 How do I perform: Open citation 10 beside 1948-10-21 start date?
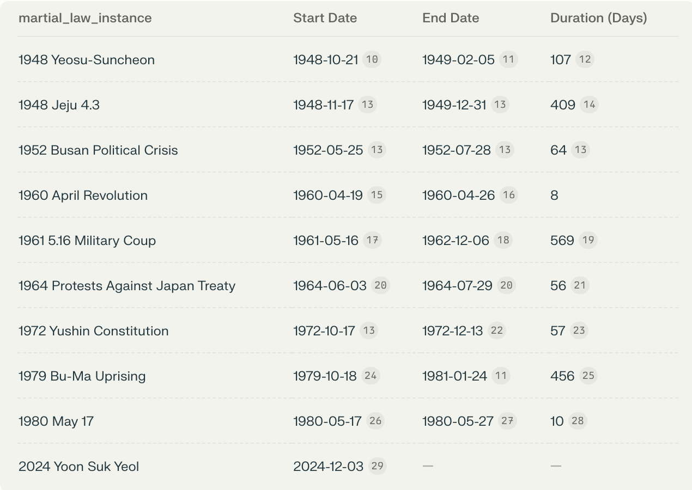point(372,59)
